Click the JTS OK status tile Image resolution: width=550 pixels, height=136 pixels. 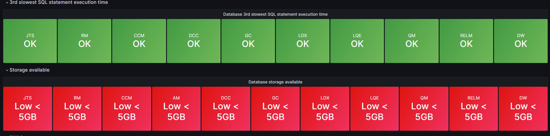(x=30, y=41)
